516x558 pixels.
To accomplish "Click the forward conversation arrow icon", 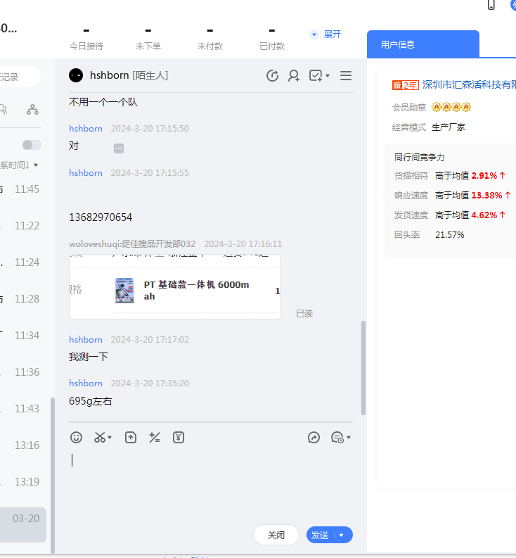I will coord(314,438).
